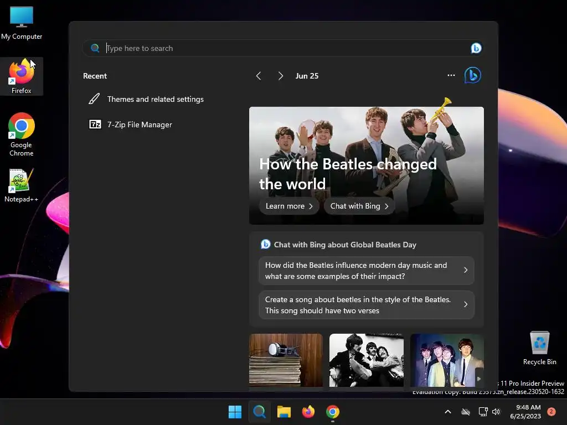Image resolution: width=567 pixels, height=425 pixels.
Task: Click the Themes and related settings text
Action: pyautogui.click(x=156, y=99)
